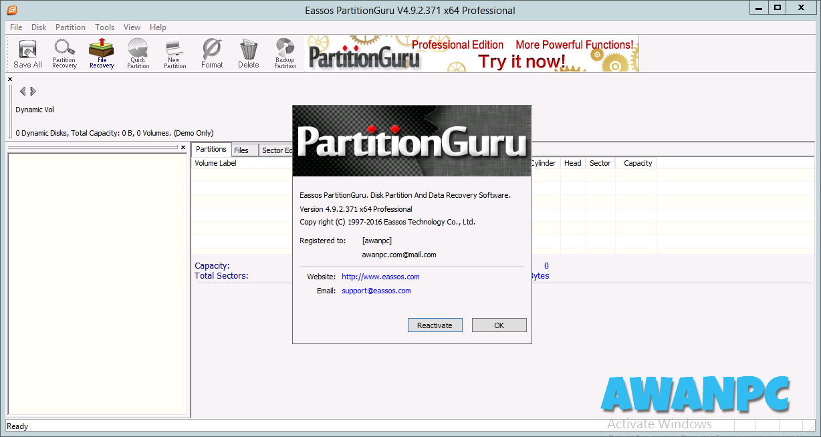Create a New Partition via toolbar
The width and height of the screenshot is (821, 437).
click(174, 53)
